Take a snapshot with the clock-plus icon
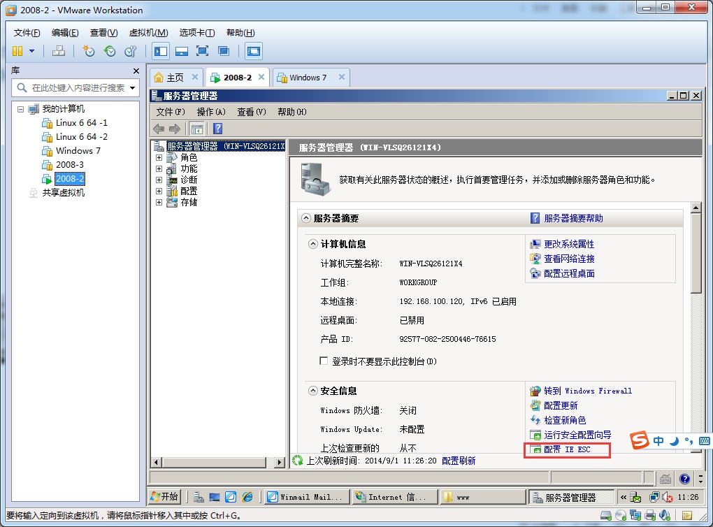 tap(88, 51)
